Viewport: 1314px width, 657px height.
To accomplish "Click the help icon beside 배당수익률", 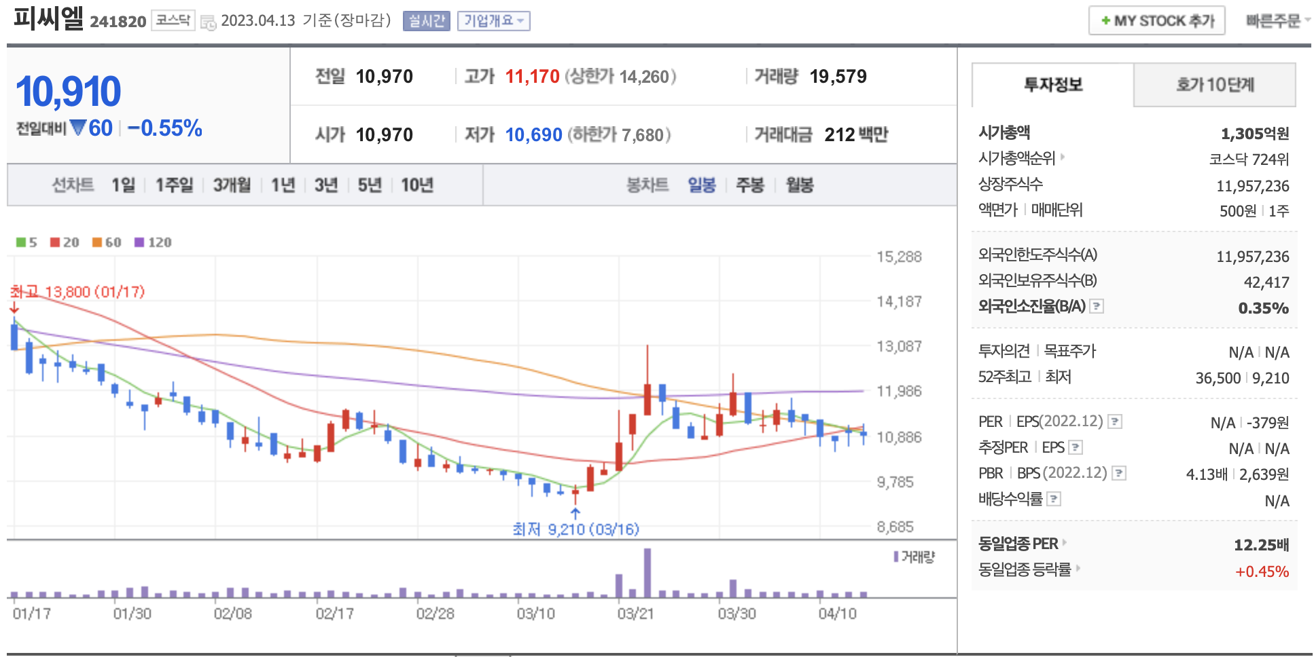I will point(1053,500).
